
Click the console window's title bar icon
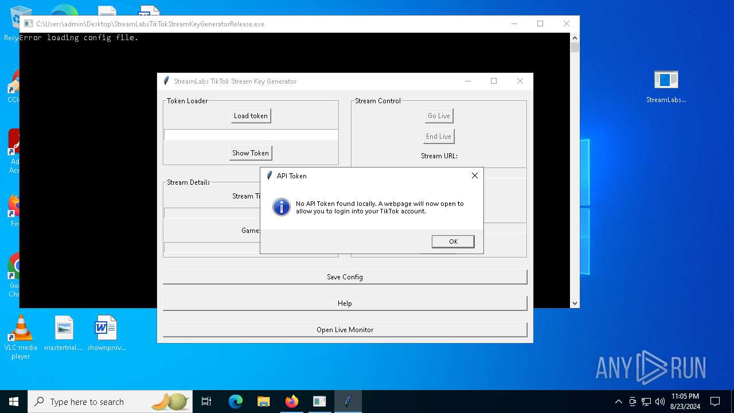(x=28, y=24)
